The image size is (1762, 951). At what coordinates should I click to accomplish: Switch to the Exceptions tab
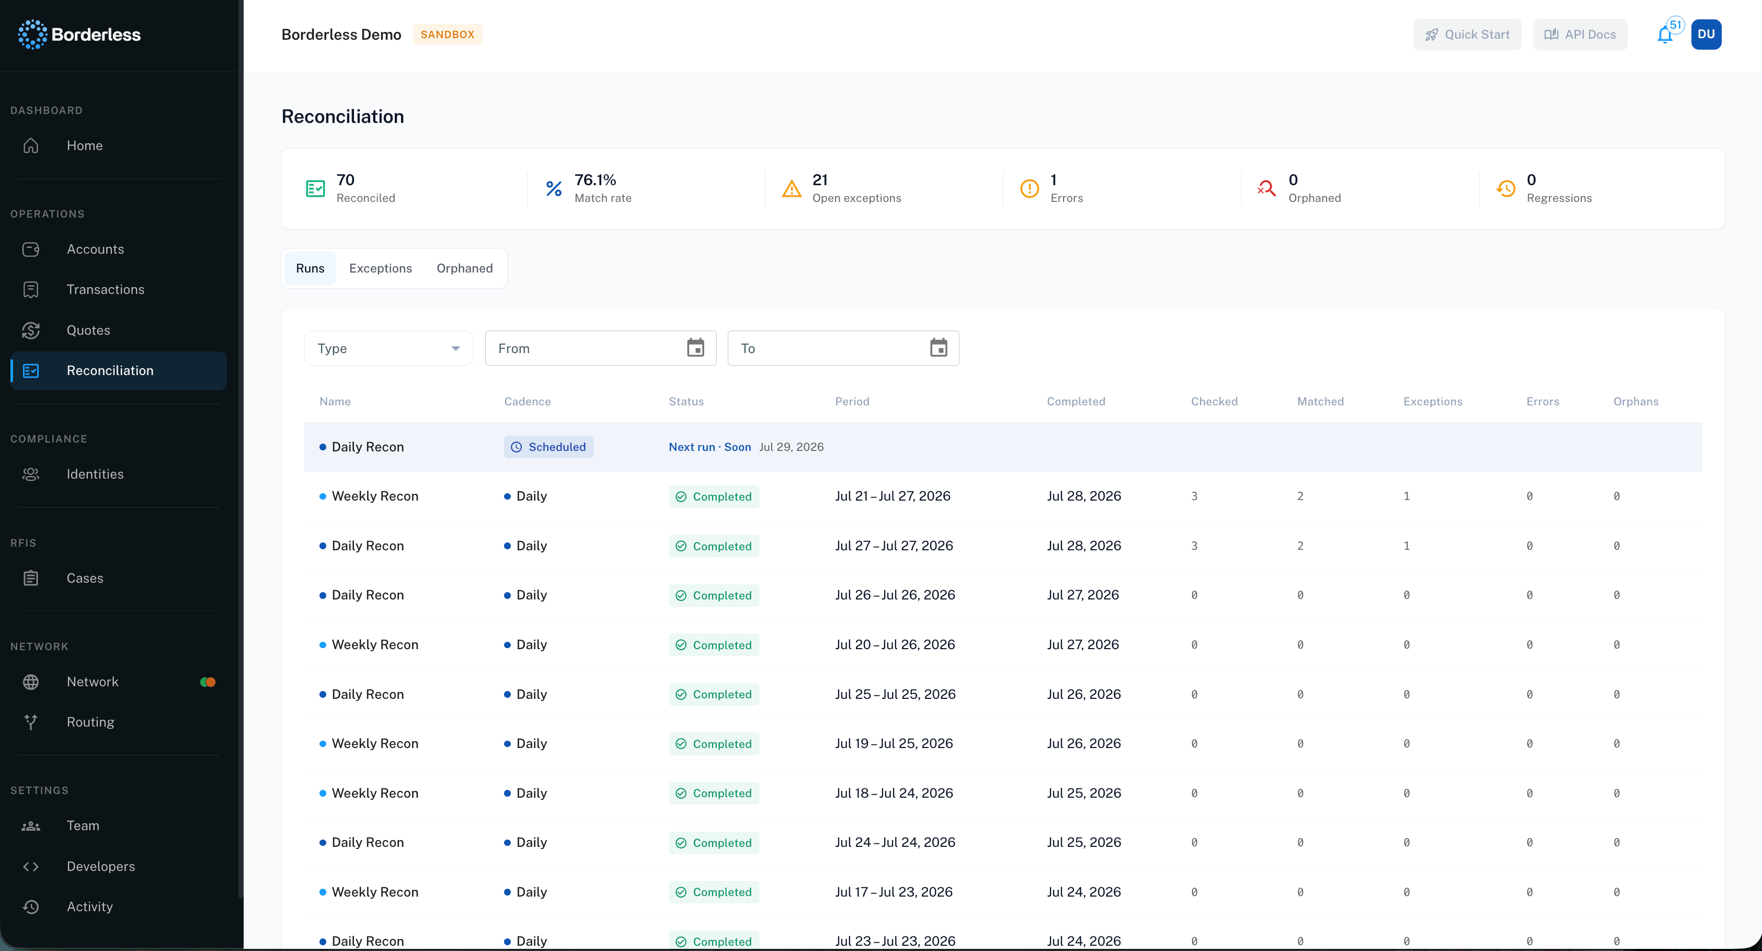coord(380,268)
